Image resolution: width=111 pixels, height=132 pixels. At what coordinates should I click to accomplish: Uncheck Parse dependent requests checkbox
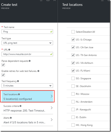pyautogui.click(x=3, y=65)
